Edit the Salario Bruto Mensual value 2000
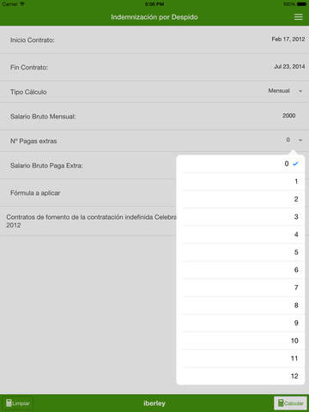 pos(288,116)
